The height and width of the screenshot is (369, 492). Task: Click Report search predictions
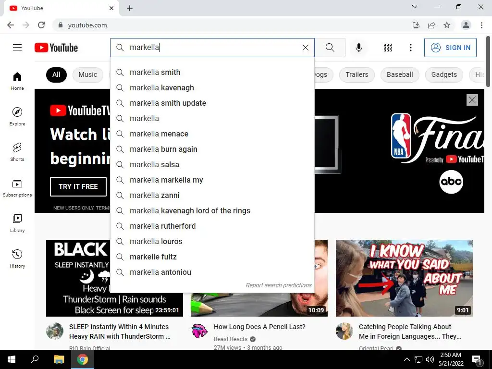tap(279, 285)
